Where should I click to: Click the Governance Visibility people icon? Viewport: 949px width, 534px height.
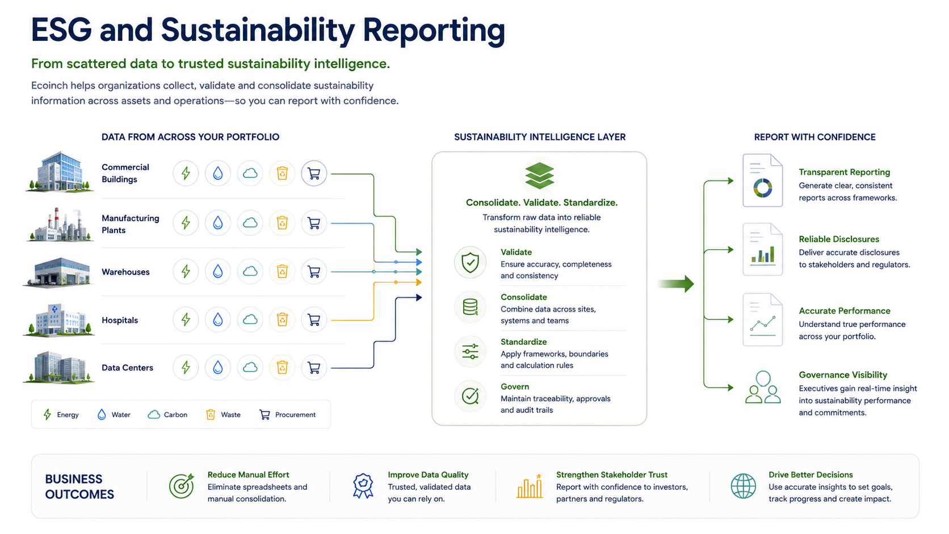click(763, 387)
